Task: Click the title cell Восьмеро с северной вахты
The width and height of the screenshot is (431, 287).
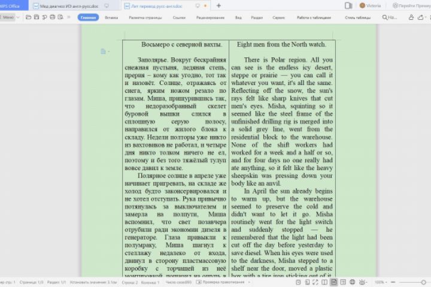Action: (181, 44)
